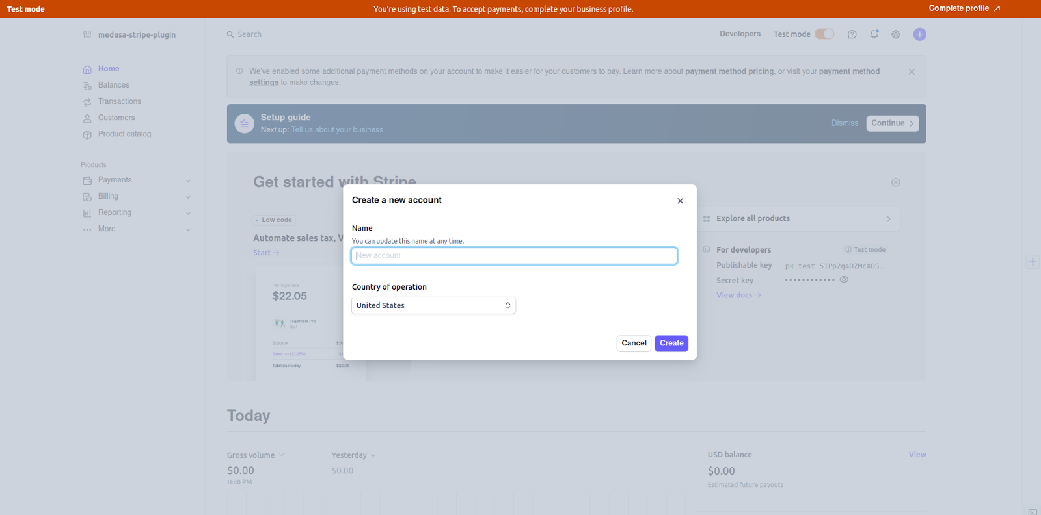
Task: Open Home in the sidebar
Action: [x=109, y=69]
